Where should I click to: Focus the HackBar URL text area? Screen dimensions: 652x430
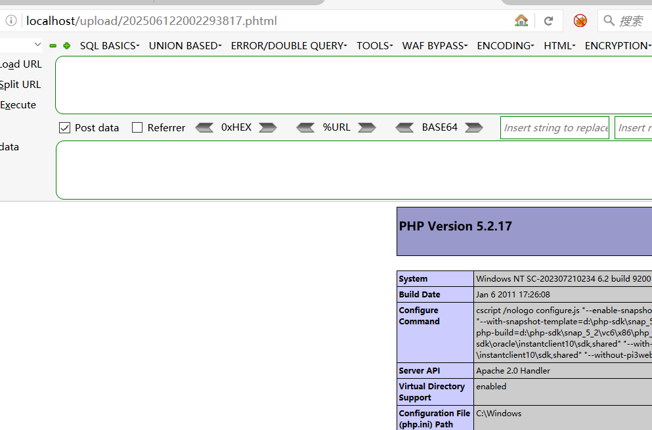tap(353, 85)
